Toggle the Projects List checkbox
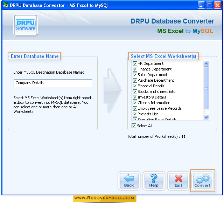The width and height of the screenshot is (224, 203). [135, 114]
